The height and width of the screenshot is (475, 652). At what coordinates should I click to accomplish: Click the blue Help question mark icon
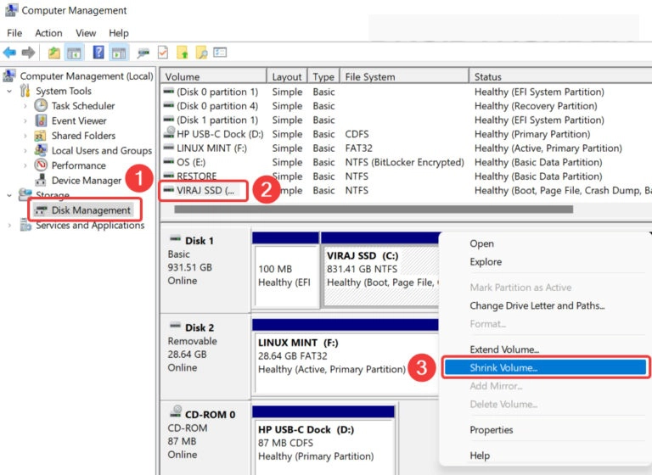[x=98, y=53]
